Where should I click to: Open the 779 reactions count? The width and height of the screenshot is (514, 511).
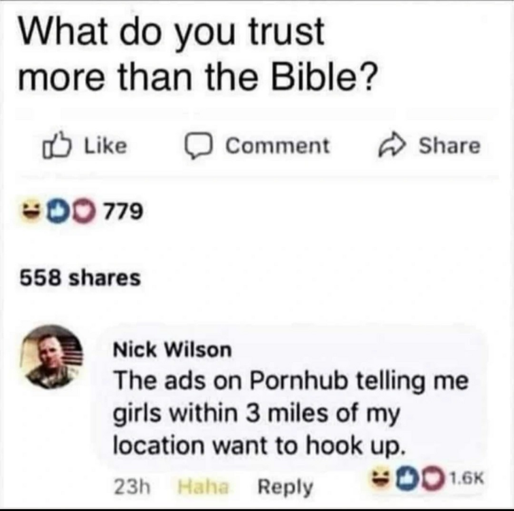pyautogui.click(x=123, y=211)
